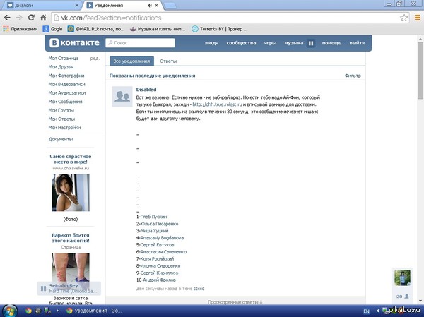The height and width of the screenshot is (317, 424).
Task: Open Мои Настройки
Action: pos(64,127)
